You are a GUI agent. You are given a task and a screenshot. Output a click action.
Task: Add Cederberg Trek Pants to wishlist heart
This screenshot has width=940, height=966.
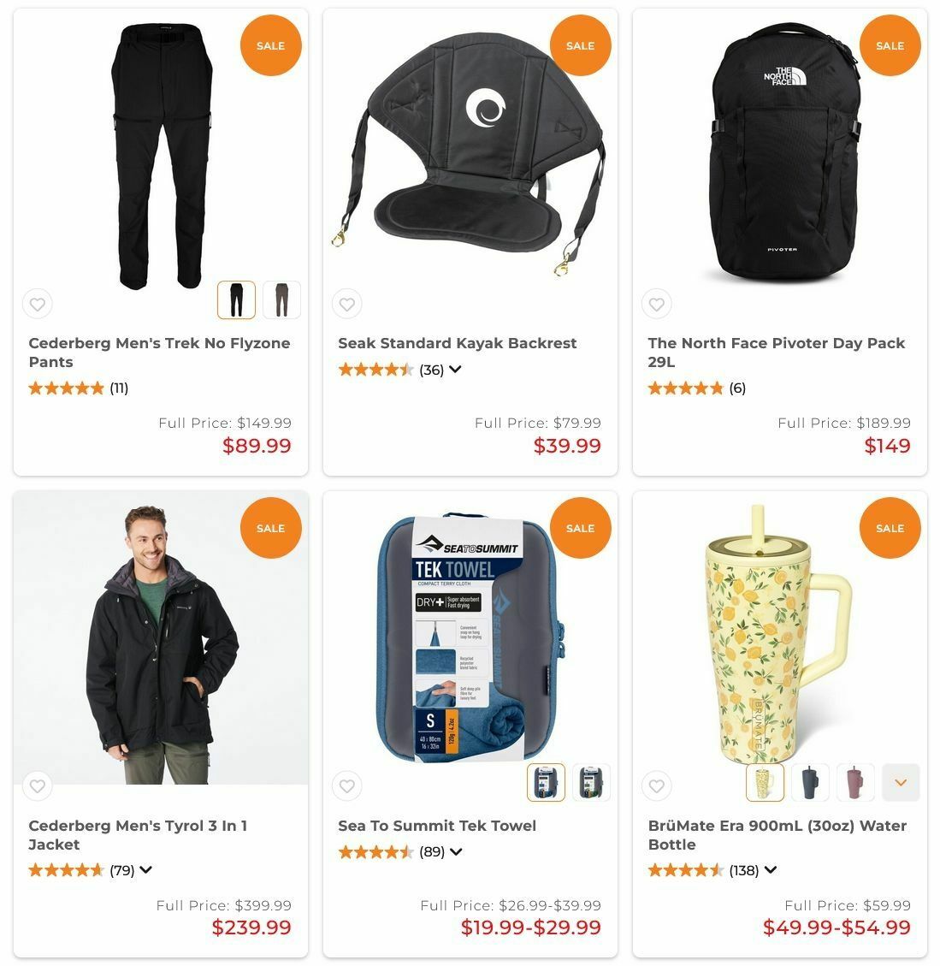[38, 304]
